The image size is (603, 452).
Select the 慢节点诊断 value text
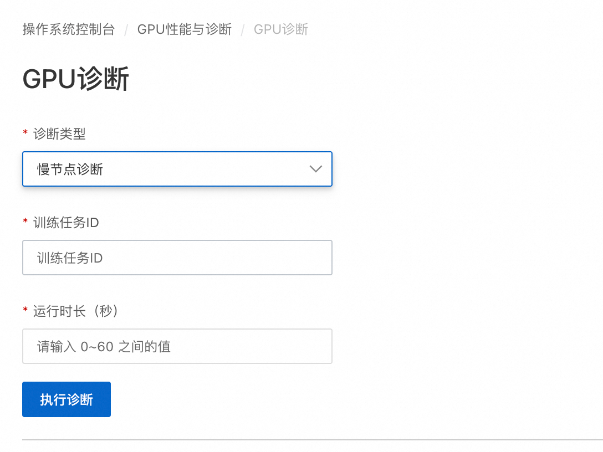pos(70,169)
